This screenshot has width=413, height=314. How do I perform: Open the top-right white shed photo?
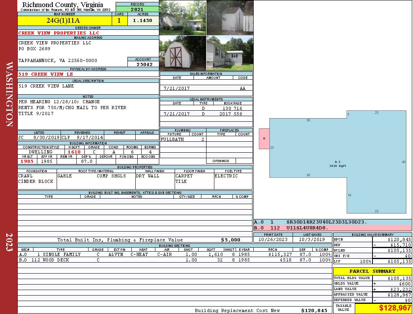click(x=230, y=18)
